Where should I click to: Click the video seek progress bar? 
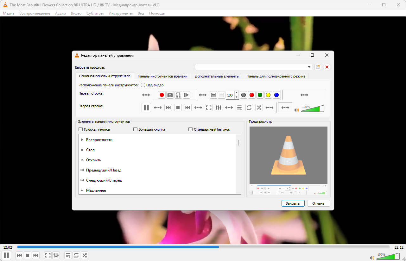(203, 247)
